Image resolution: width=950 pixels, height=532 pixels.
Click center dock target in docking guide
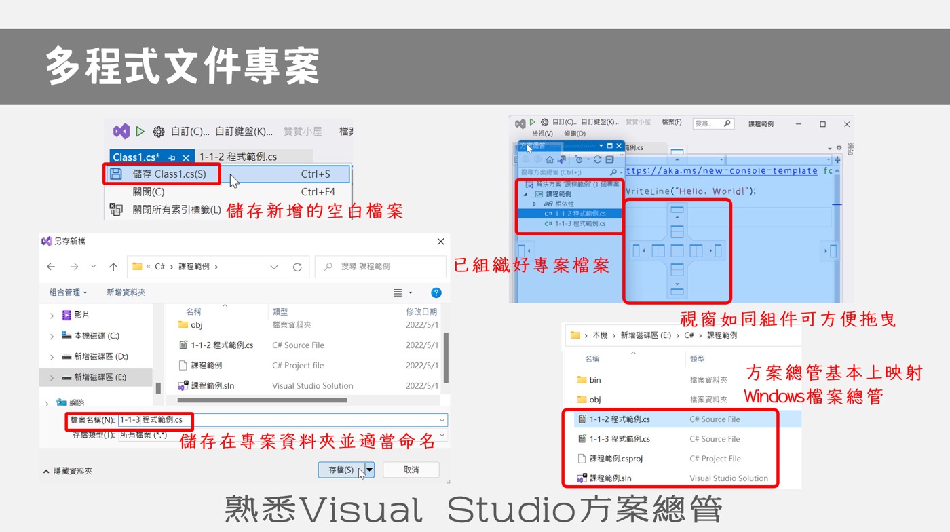click(677, 251)
